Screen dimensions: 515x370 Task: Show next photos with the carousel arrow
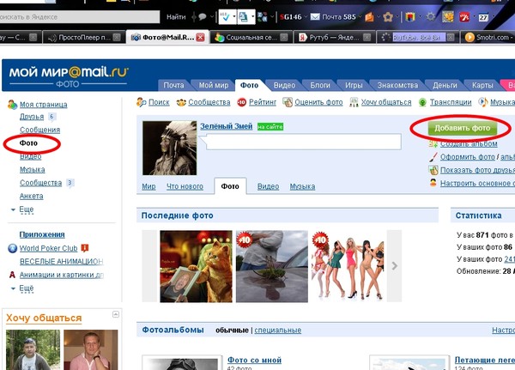pos(395,266)
